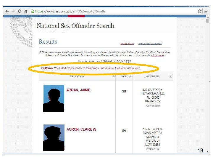Viewport: 213px width, 160px height.
Task: Click the Results heading
Action: tap(48, 41)
